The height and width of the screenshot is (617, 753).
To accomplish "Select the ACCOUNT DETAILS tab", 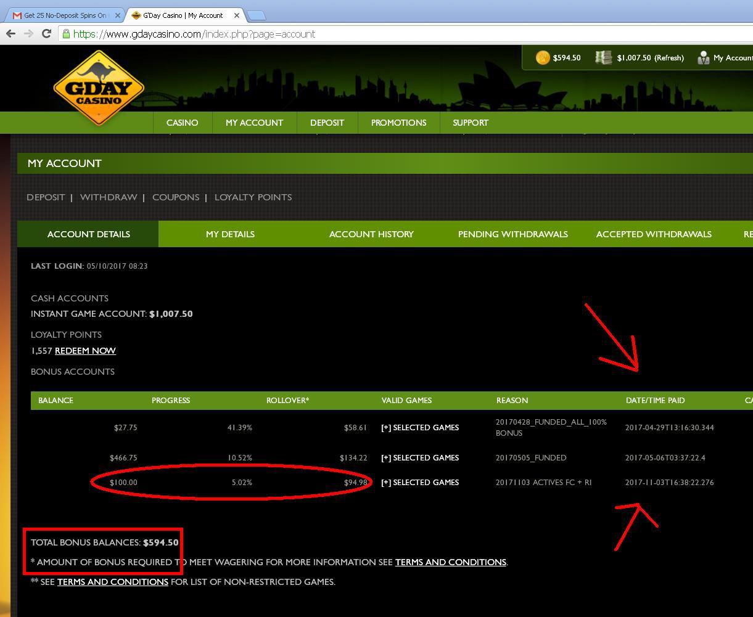I will [x=88, y=234].
